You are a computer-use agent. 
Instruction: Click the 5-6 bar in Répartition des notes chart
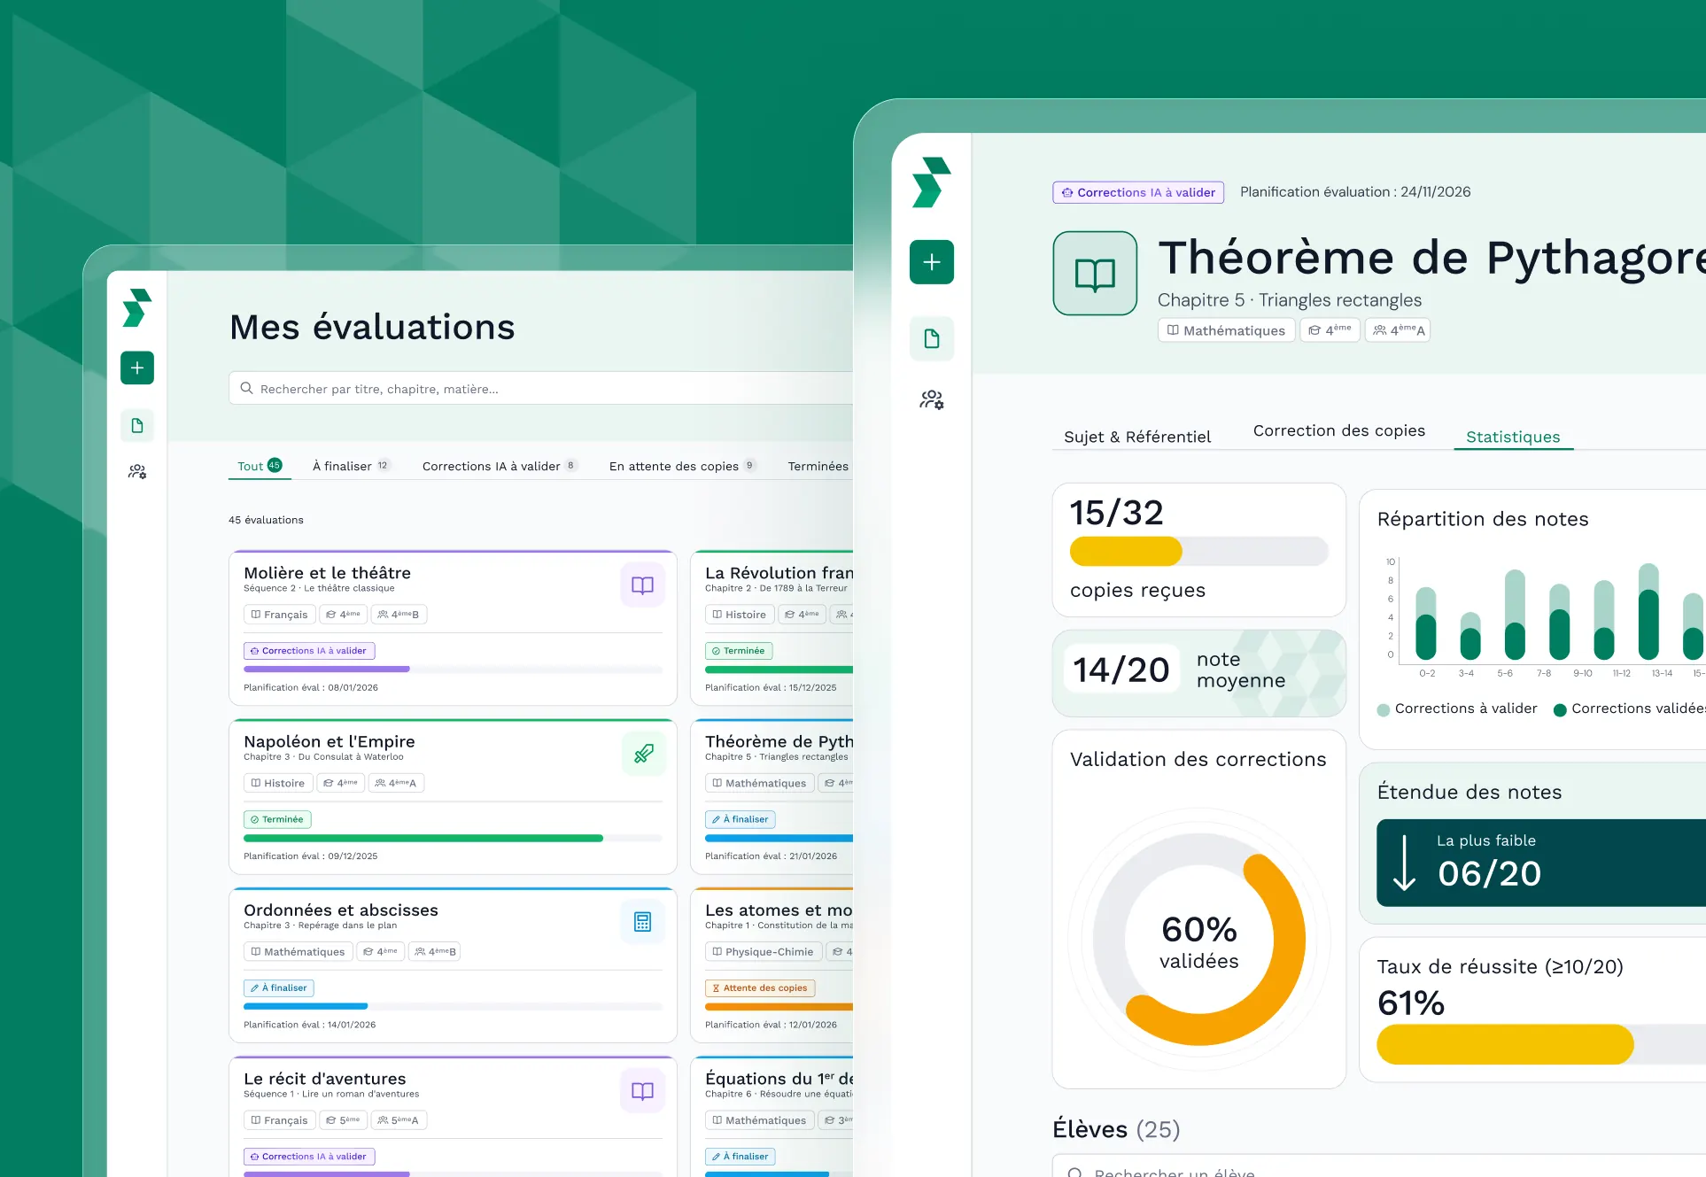[x=1515, y=615]
